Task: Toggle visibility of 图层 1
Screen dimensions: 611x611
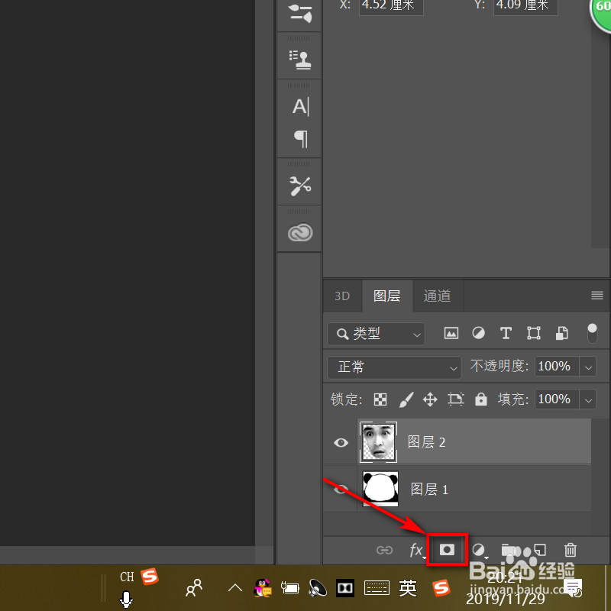Action: click(x=341, y=489)
